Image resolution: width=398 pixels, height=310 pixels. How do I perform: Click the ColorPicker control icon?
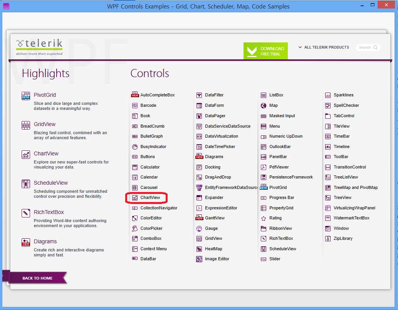tap(135, 228)
